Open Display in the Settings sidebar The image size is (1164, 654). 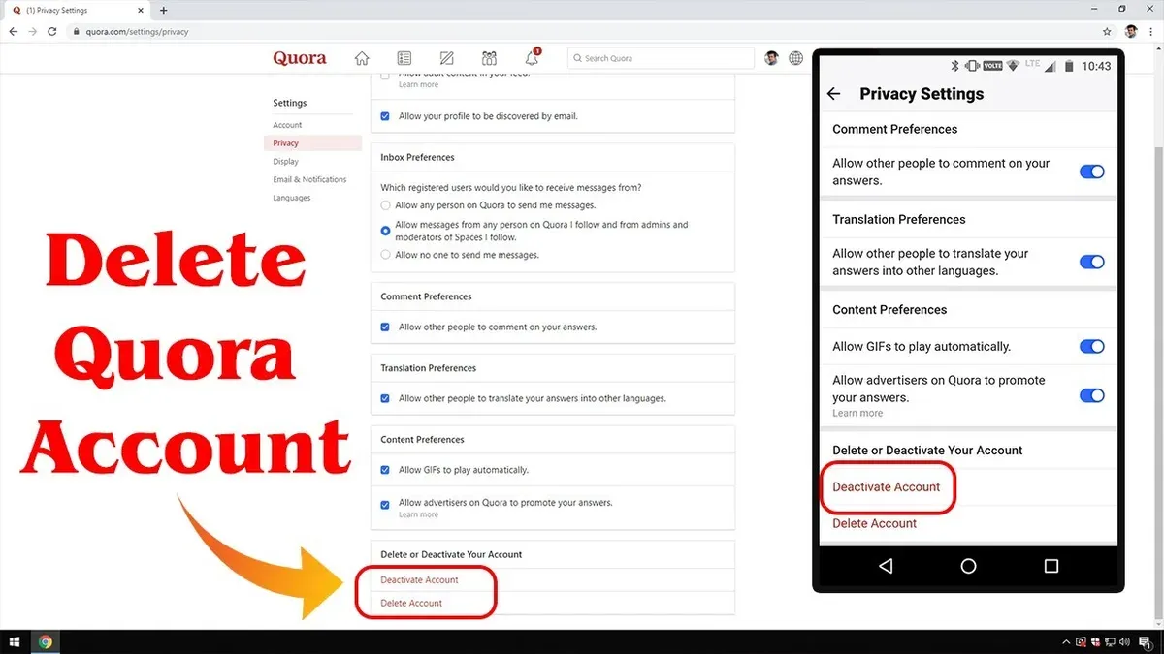click(285, 162)
